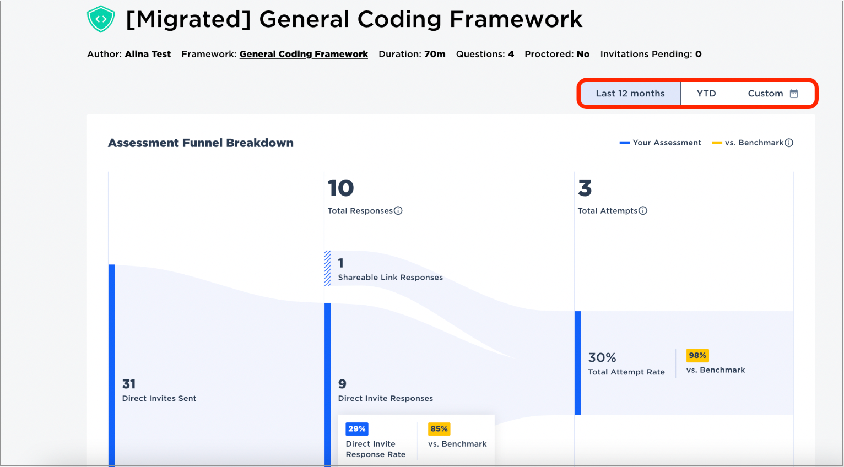
Task: Select the Last 12 months range
Action: point(630,94)
